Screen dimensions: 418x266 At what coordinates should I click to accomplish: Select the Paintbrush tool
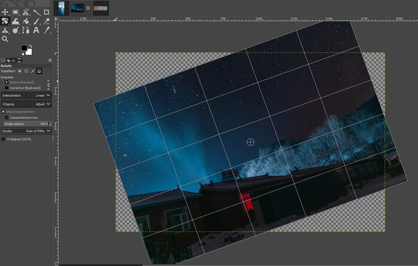point(37,22)
